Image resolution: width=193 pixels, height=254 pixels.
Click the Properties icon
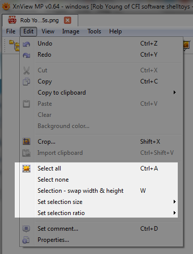[26, 240]
